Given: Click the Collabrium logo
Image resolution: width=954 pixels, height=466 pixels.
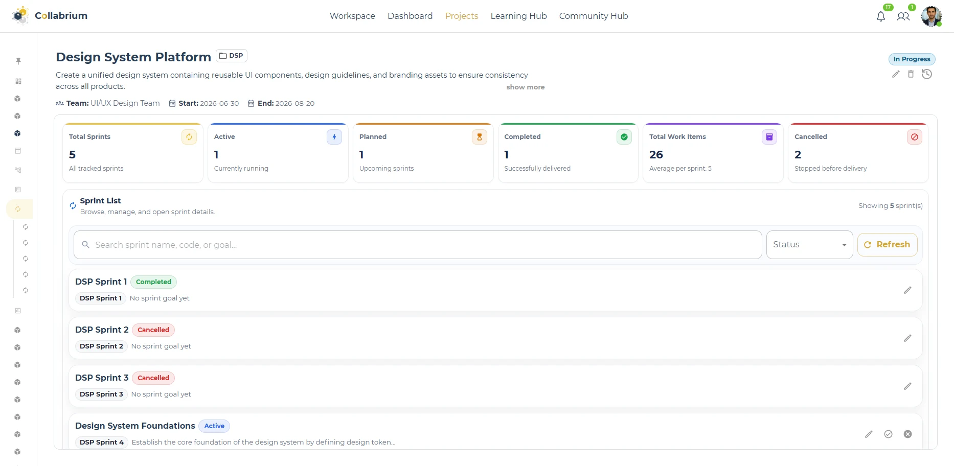Looking at the screenshot, I should 50,16.
